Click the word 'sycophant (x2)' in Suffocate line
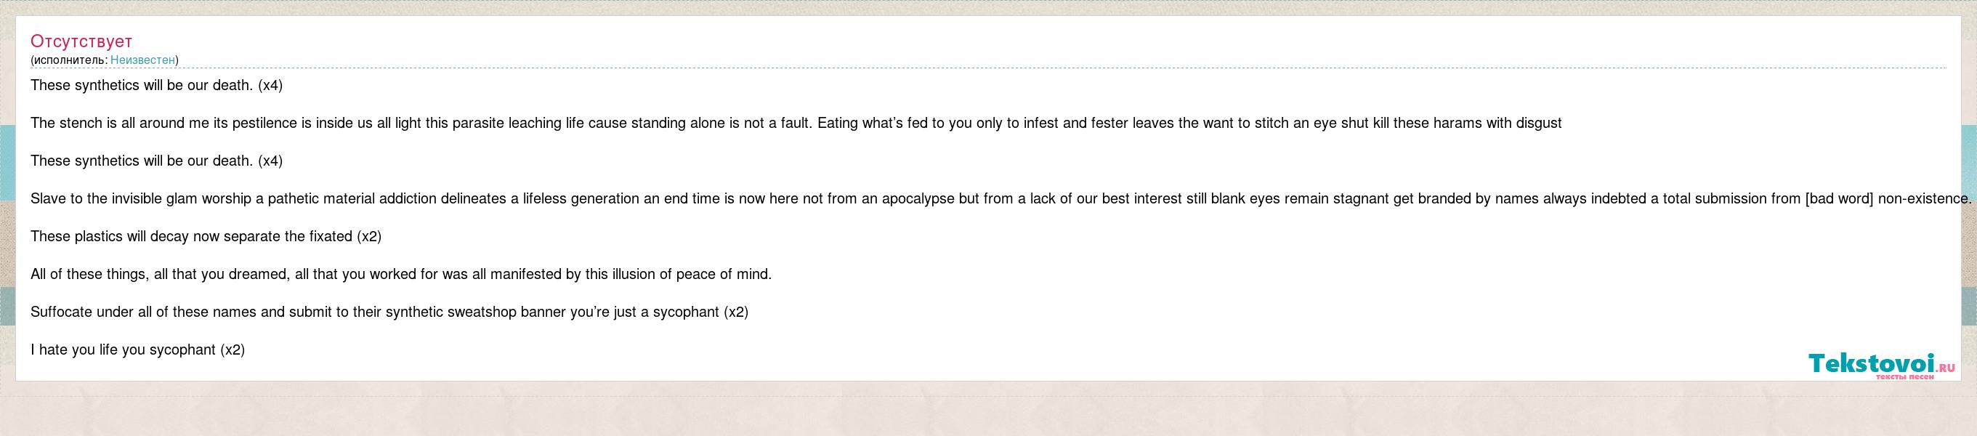This screenshot has height=436, width=1977. (700, 312)
